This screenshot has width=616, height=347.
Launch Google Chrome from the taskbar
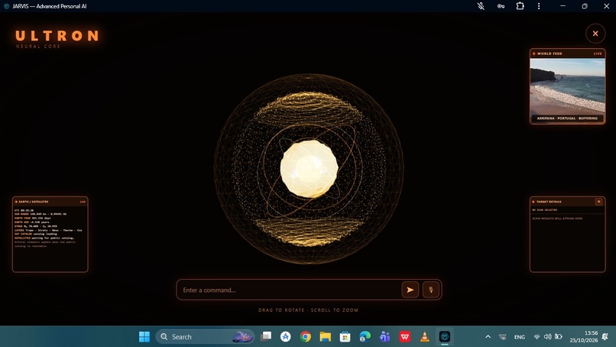(x=305, y=337)
